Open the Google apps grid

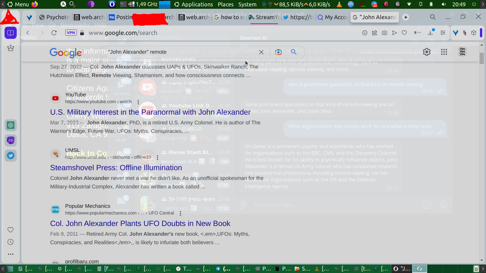(x=444, y=52)
